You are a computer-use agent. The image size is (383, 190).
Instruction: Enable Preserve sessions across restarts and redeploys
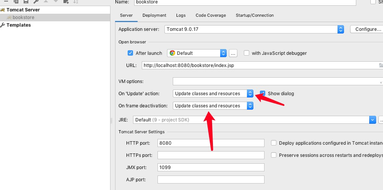274,155
